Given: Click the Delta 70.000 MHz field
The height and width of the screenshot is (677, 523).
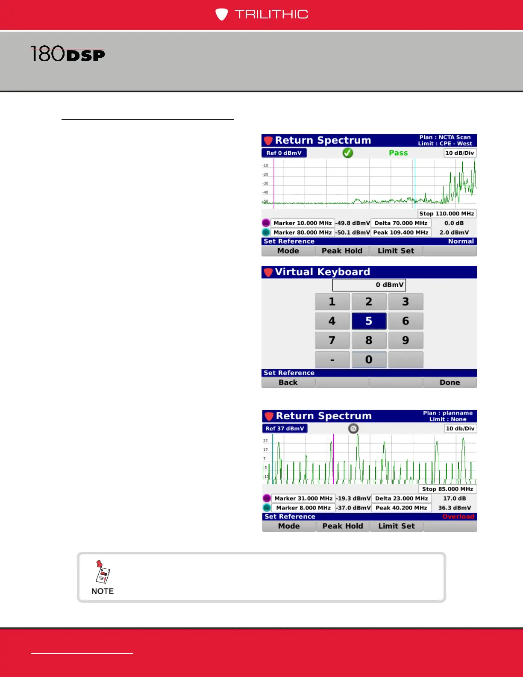Looking at the screenshot, I should point(401,223).
